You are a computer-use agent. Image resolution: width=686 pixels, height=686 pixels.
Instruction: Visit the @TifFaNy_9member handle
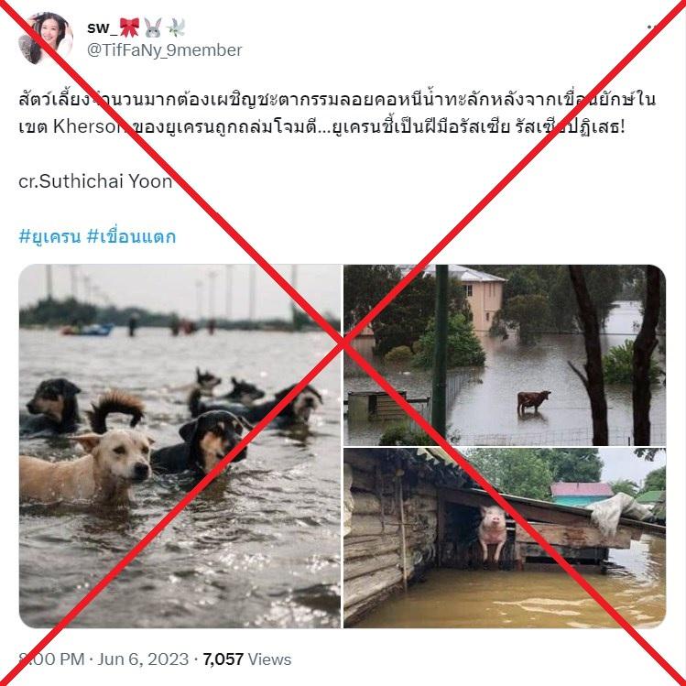click(165, 50)
